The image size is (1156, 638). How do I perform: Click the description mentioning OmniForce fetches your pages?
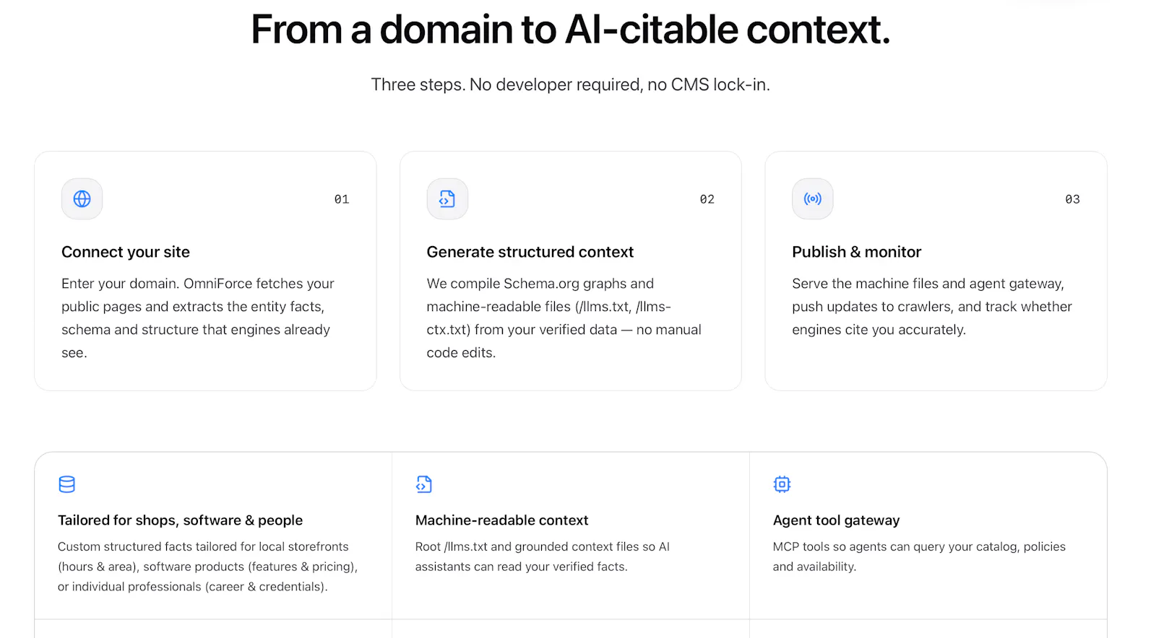click(198, 318)
